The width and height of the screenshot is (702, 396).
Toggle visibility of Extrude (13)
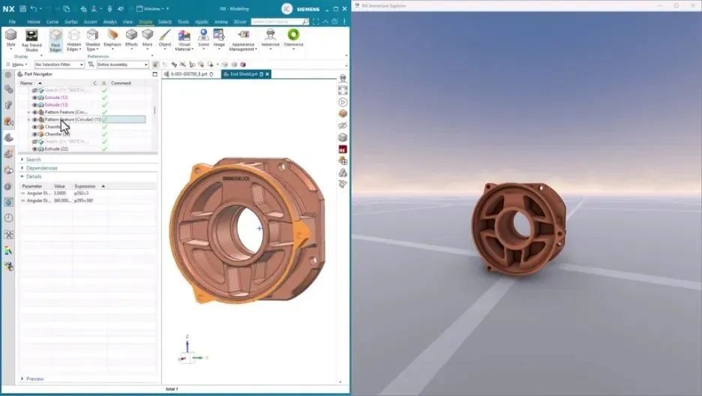(x=34, y=105)
